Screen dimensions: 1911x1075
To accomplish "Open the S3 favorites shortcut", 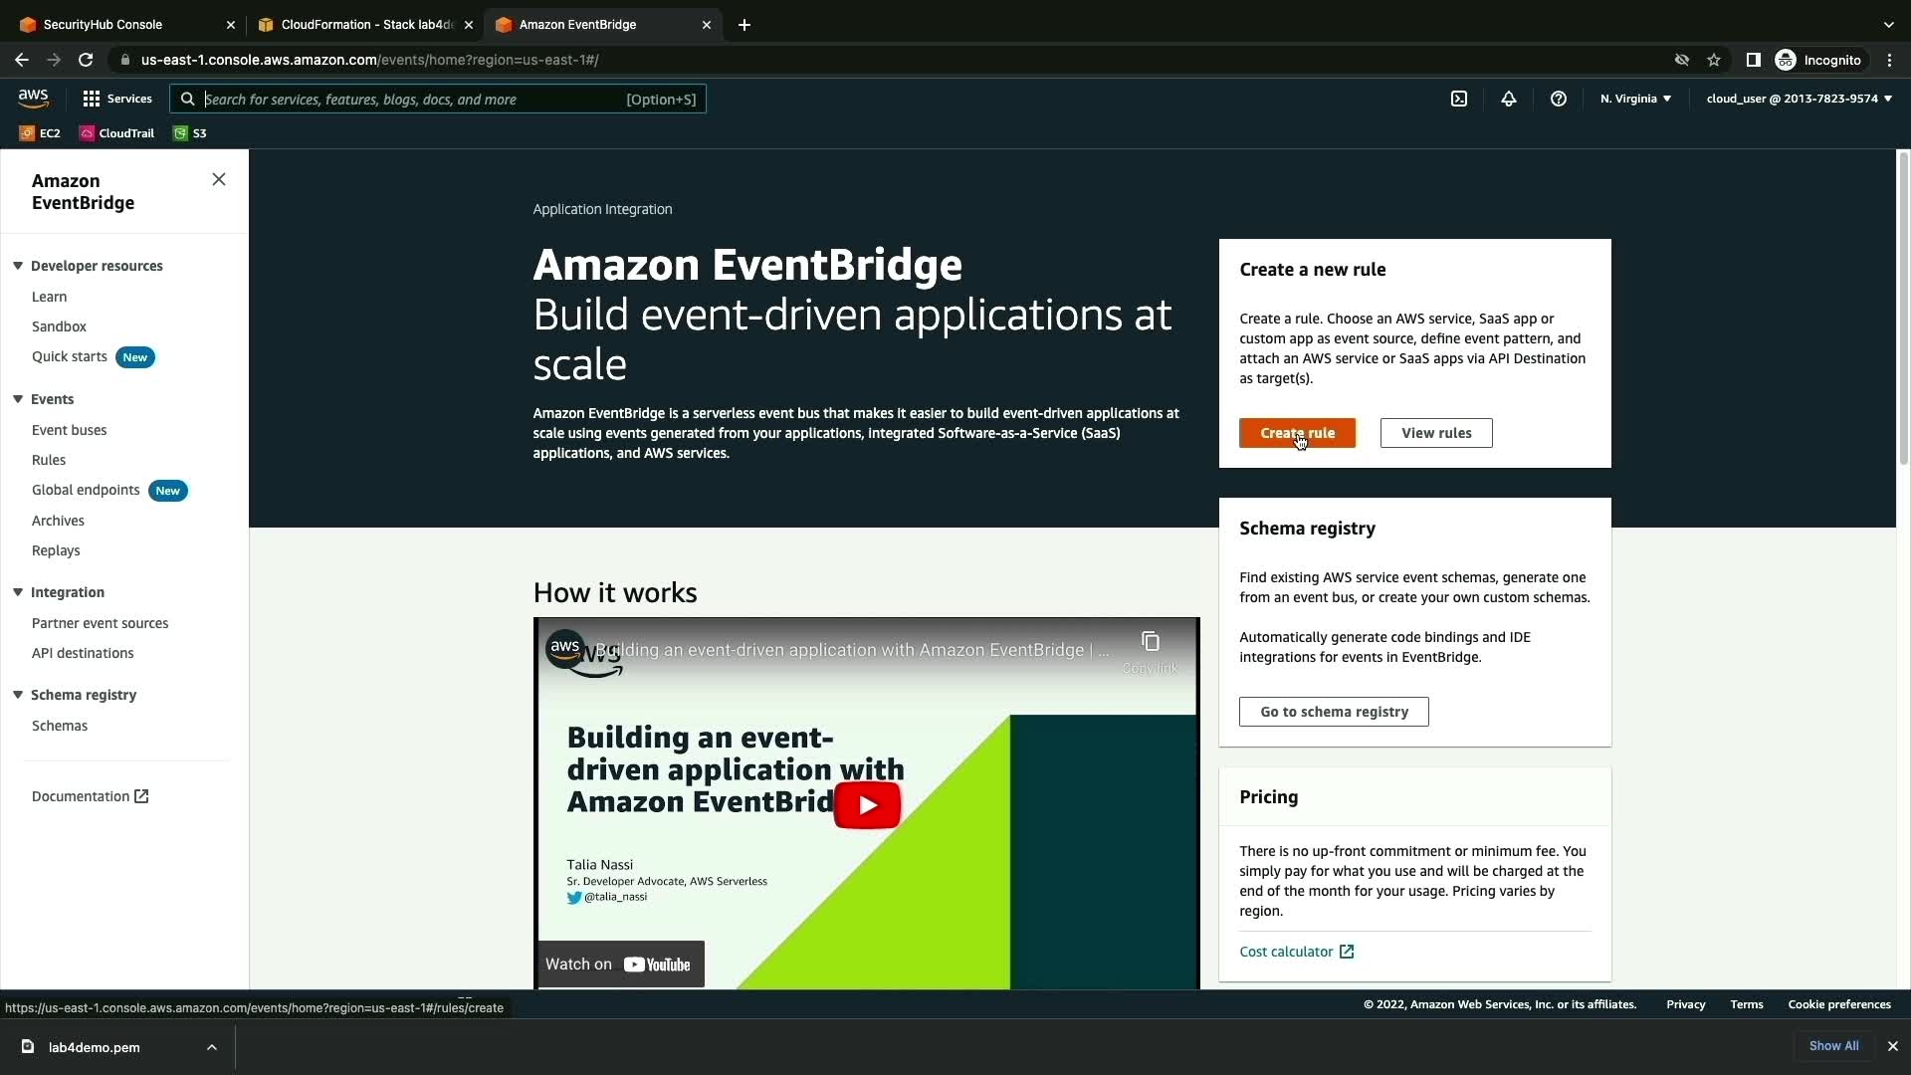I will [190, 132].
